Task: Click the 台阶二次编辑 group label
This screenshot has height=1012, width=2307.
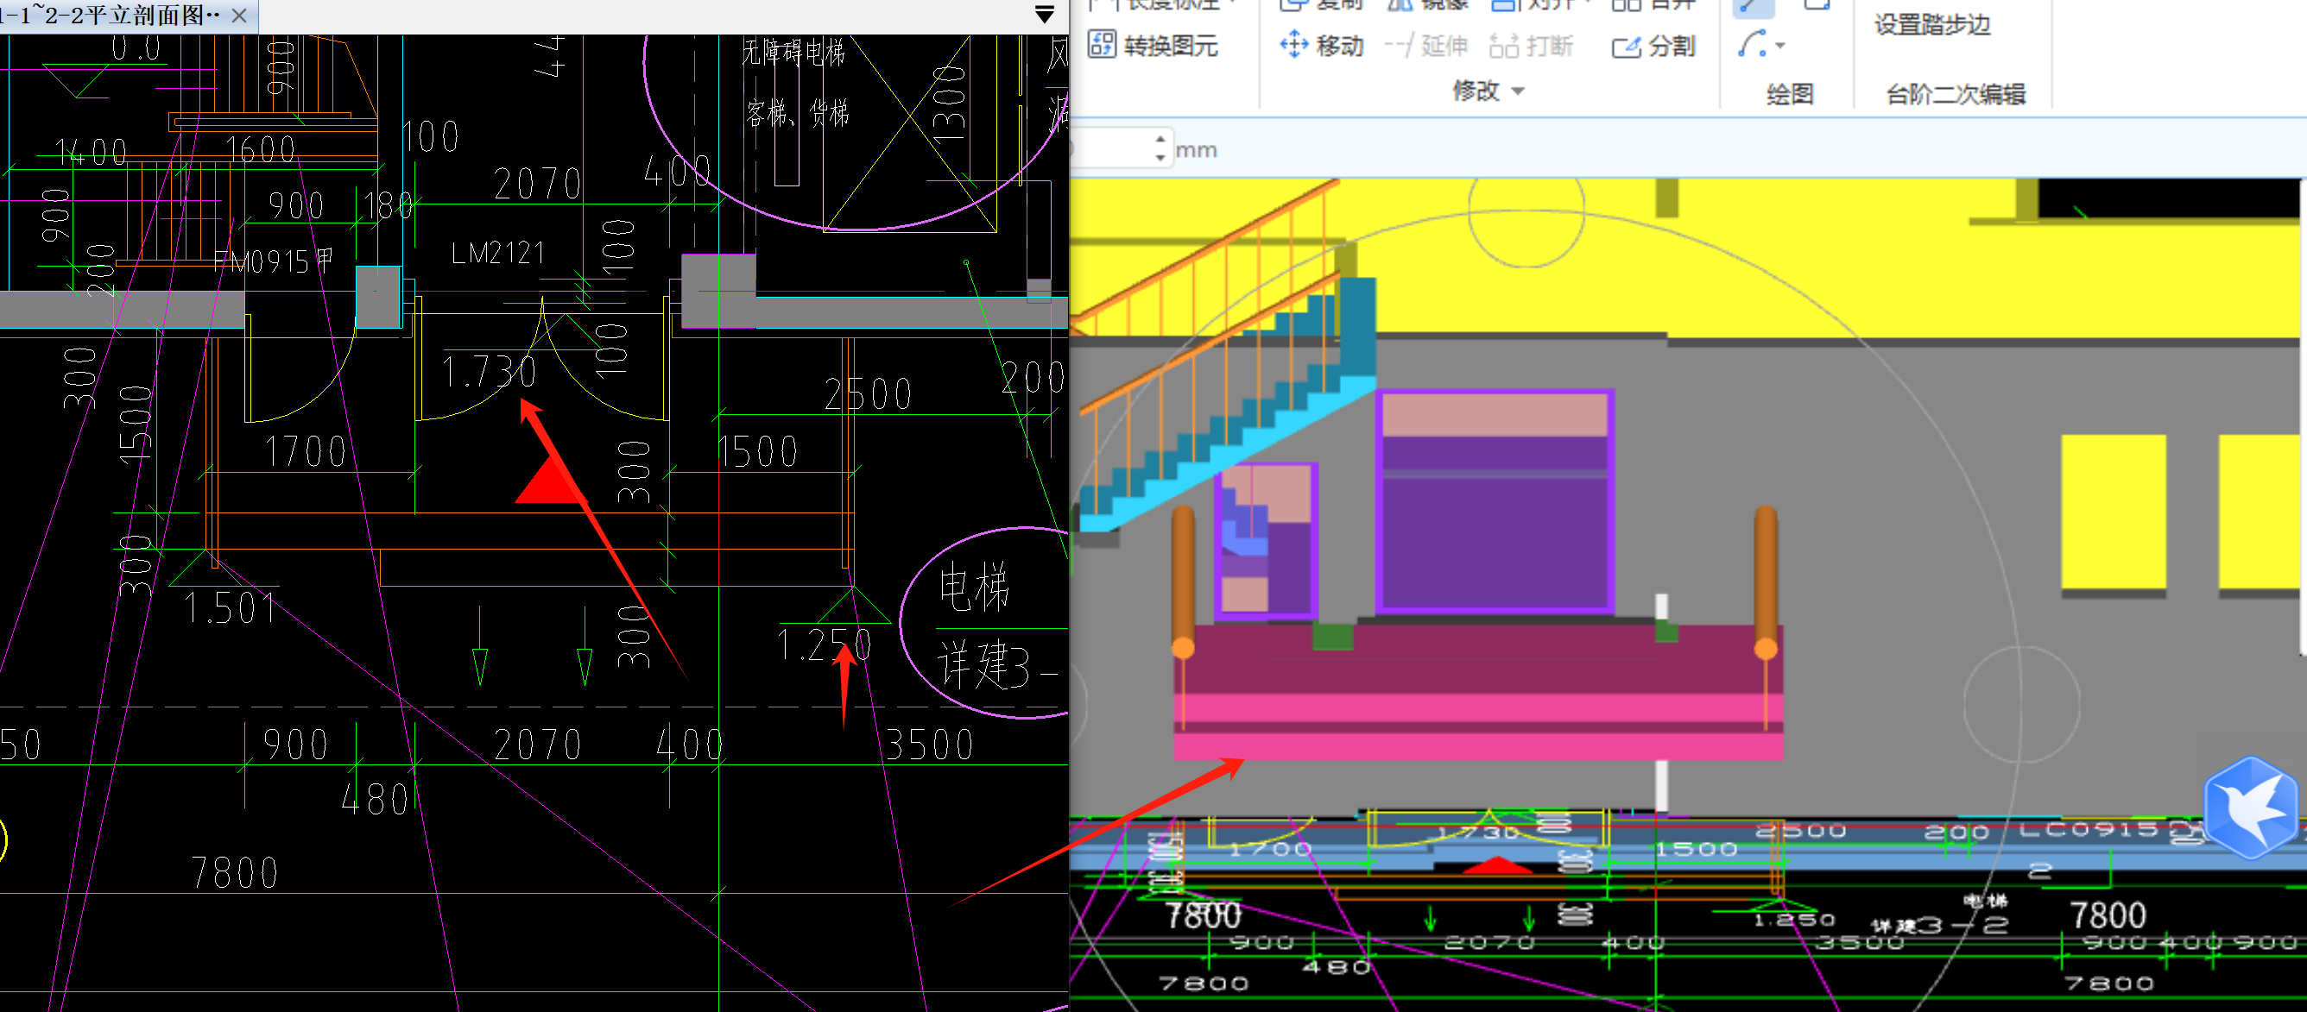Action: 1955,94
